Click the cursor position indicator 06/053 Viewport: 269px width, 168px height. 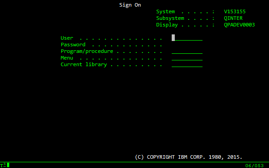click(254, 166)
